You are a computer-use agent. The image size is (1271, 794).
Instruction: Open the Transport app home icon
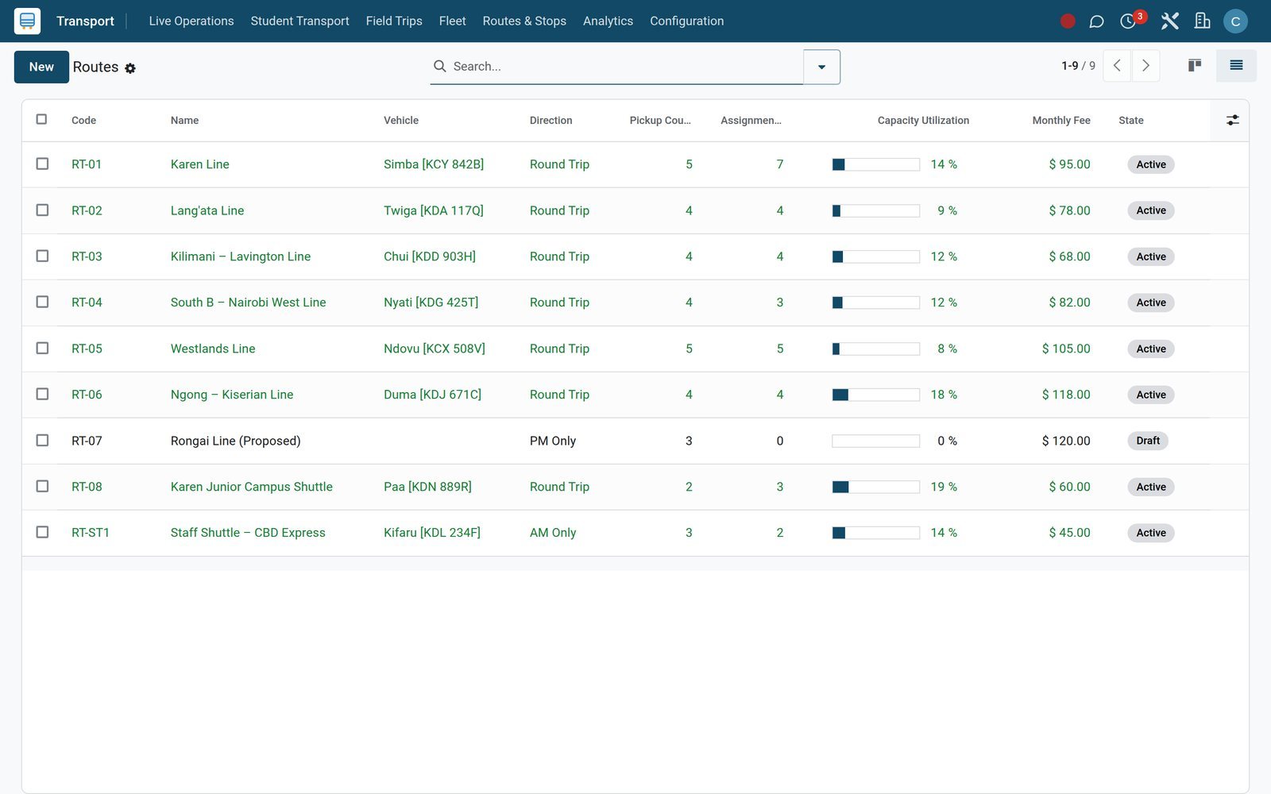[27, 21]
